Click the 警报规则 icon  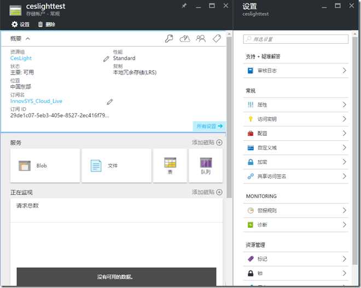(251, 210)
